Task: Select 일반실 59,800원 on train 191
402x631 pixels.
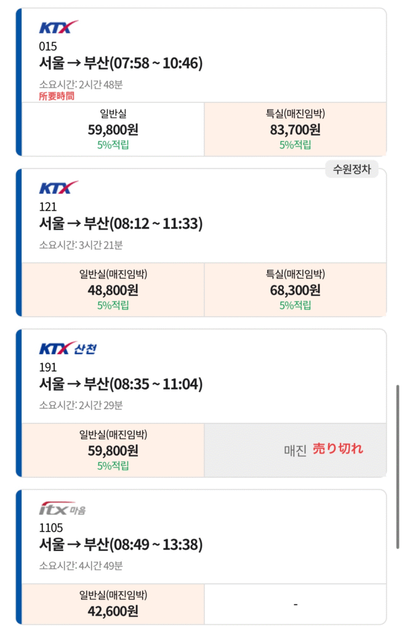Action: click(x=113, y=450)
